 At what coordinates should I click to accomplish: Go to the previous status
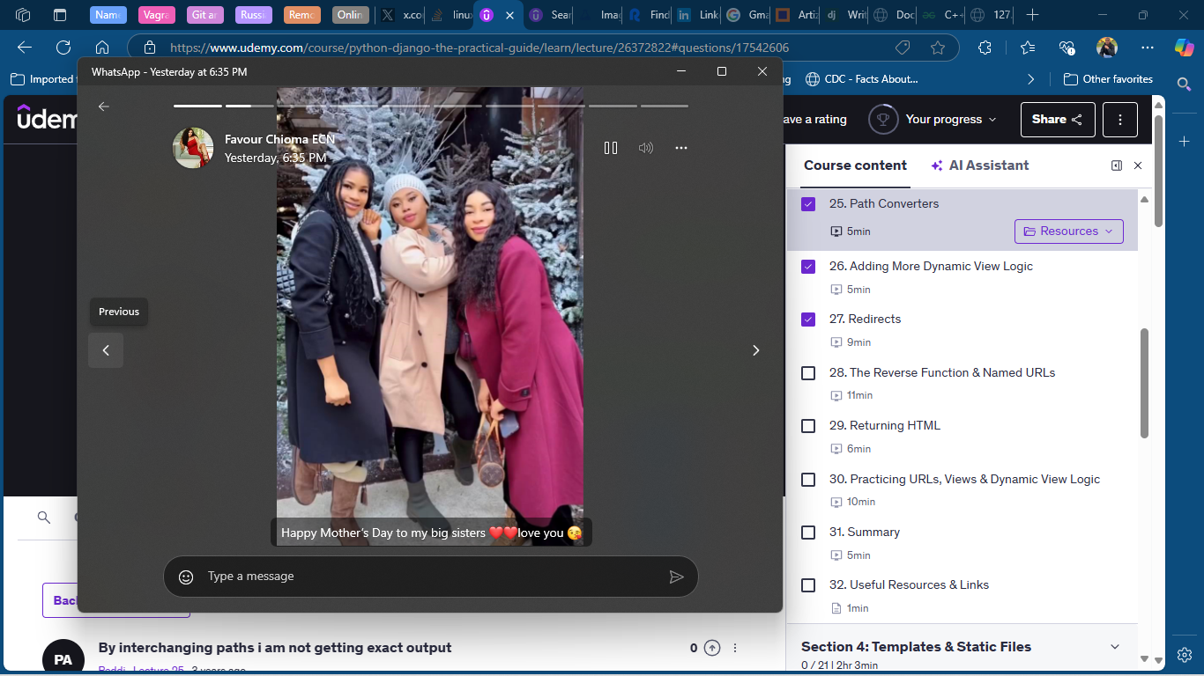(106, 350)
